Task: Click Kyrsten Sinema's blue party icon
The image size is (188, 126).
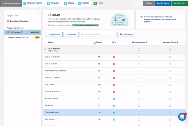Action: pyautogui.click(x=114, y=99)
